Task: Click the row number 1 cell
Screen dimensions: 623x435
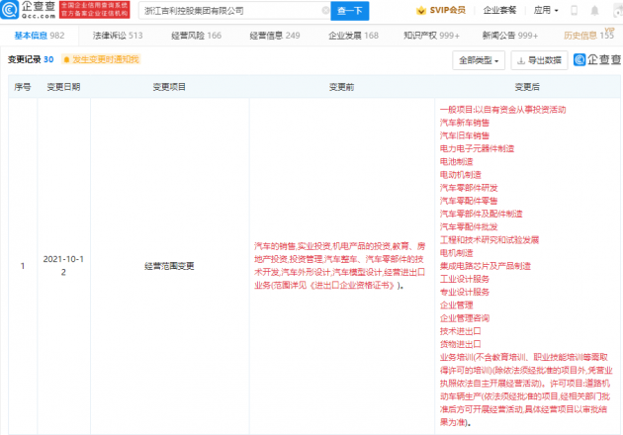Action: 23,266
